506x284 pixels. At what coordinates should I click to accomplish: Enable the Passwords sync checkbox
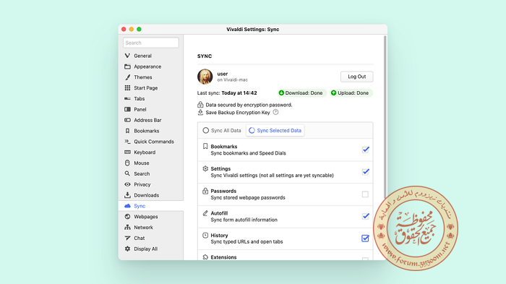[x=365, y=194]
